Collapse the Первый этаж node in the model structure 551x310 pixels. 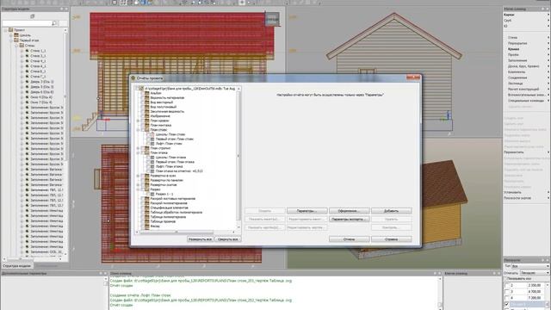(x=10, y=40)
